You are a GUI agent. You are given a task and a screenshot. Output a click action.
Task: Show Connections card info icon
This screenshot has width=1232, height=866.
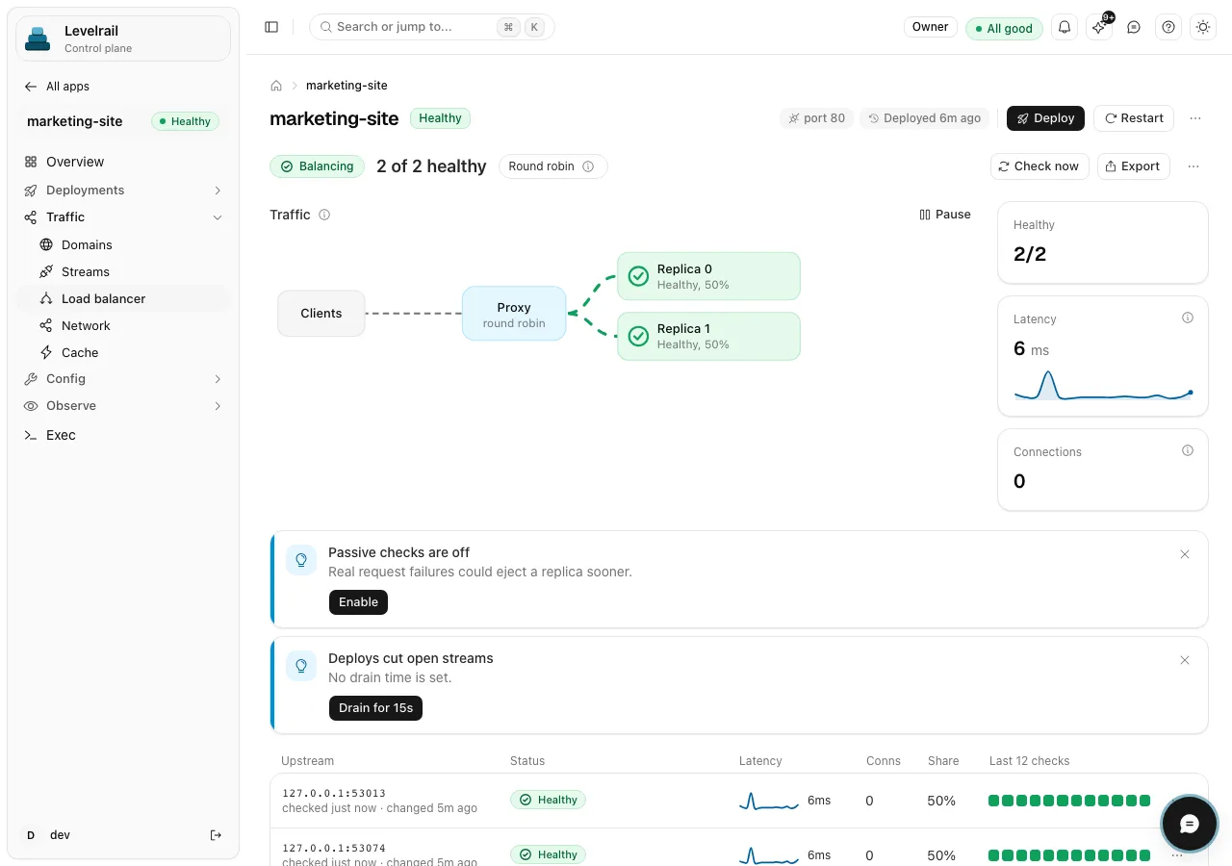(x=1188, y=450)
